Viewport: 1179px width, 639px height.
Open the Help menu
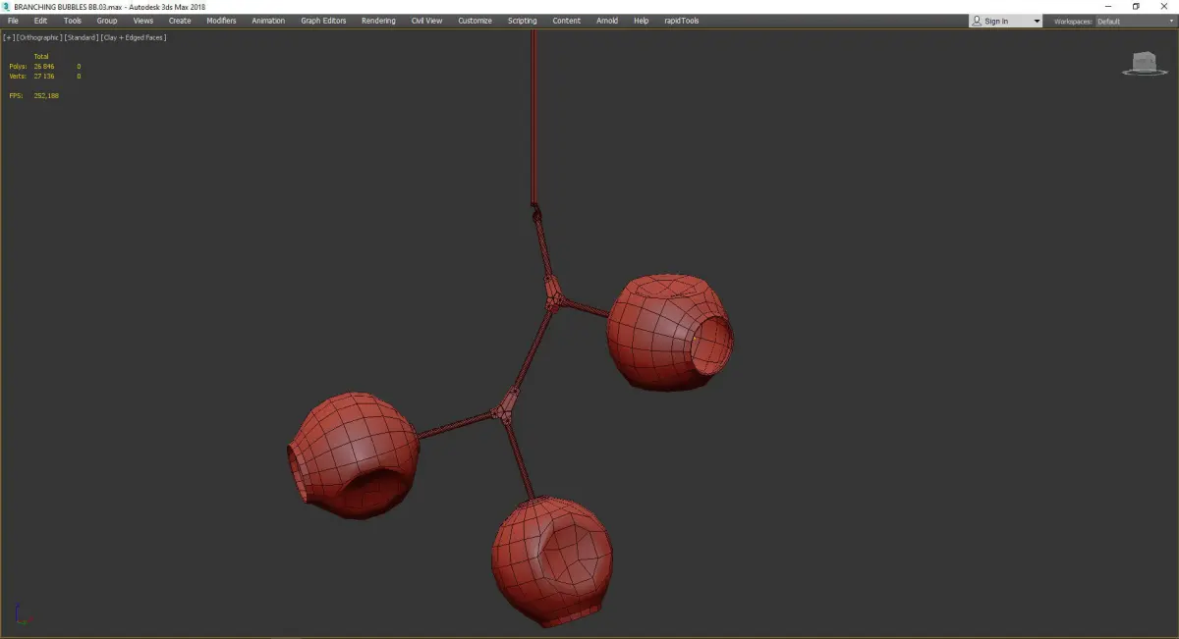pos(641,21)
